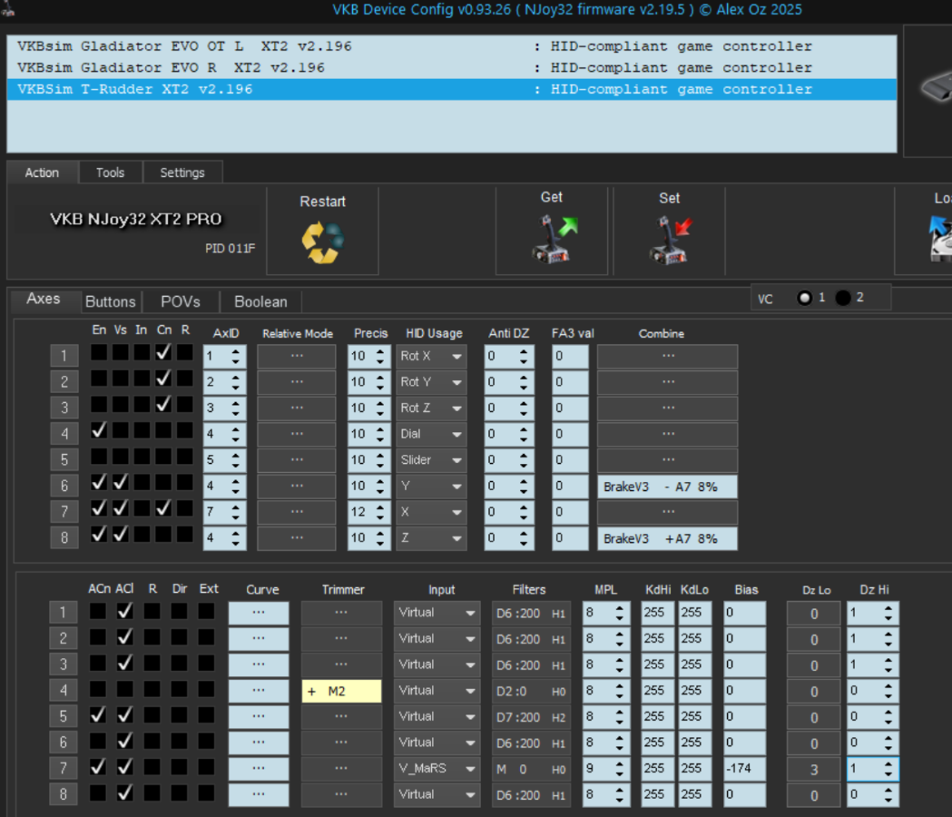The image size is (952, 817).
Task: Open the Settings tab
Action: tap(182, 172)
